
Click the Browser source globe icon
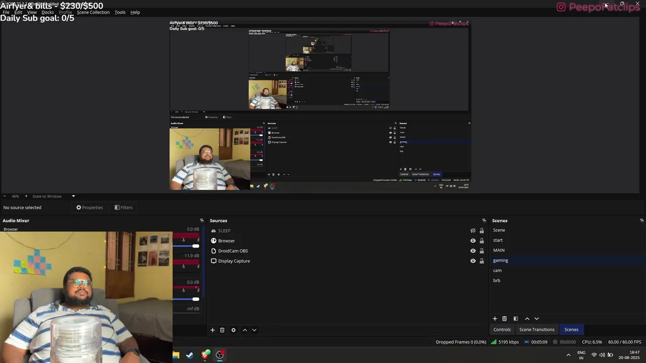click(x=213, y=241)
